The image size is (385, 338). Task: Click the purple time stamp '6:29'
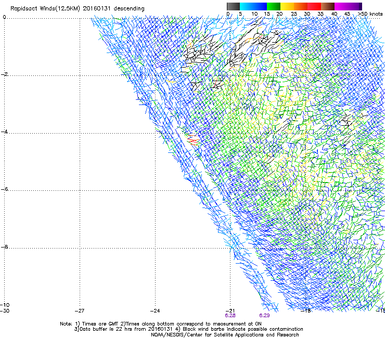tap(264, 316)
